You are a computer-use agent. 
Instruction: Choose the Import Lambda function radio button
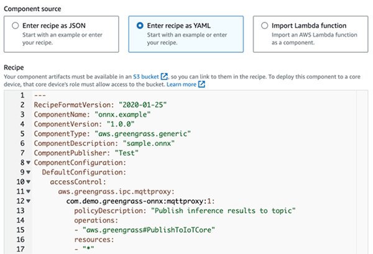[264, 26]
